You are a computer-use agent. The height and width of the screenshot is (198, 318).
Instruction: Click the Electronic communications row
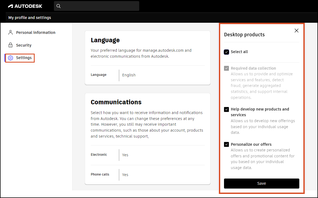pyautogui.click(x=148, y=155)
